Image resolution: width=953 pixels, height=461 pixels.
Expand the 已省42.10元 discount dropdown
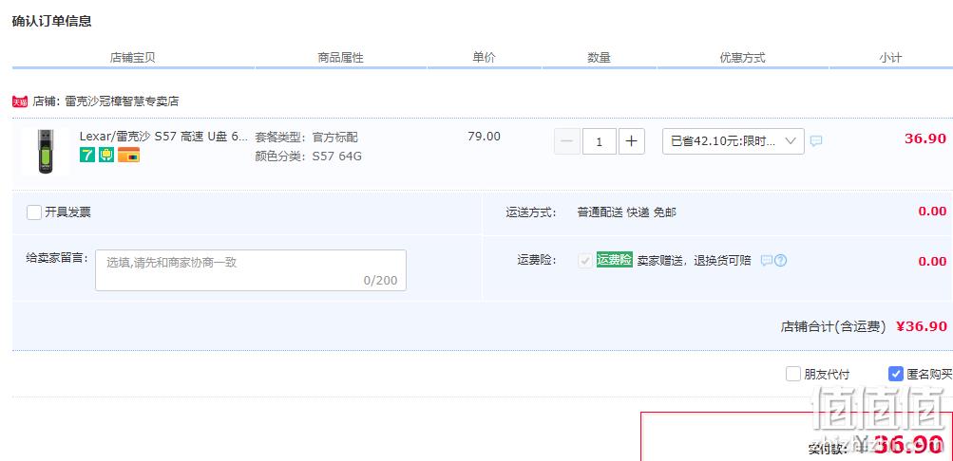[733, 141]
